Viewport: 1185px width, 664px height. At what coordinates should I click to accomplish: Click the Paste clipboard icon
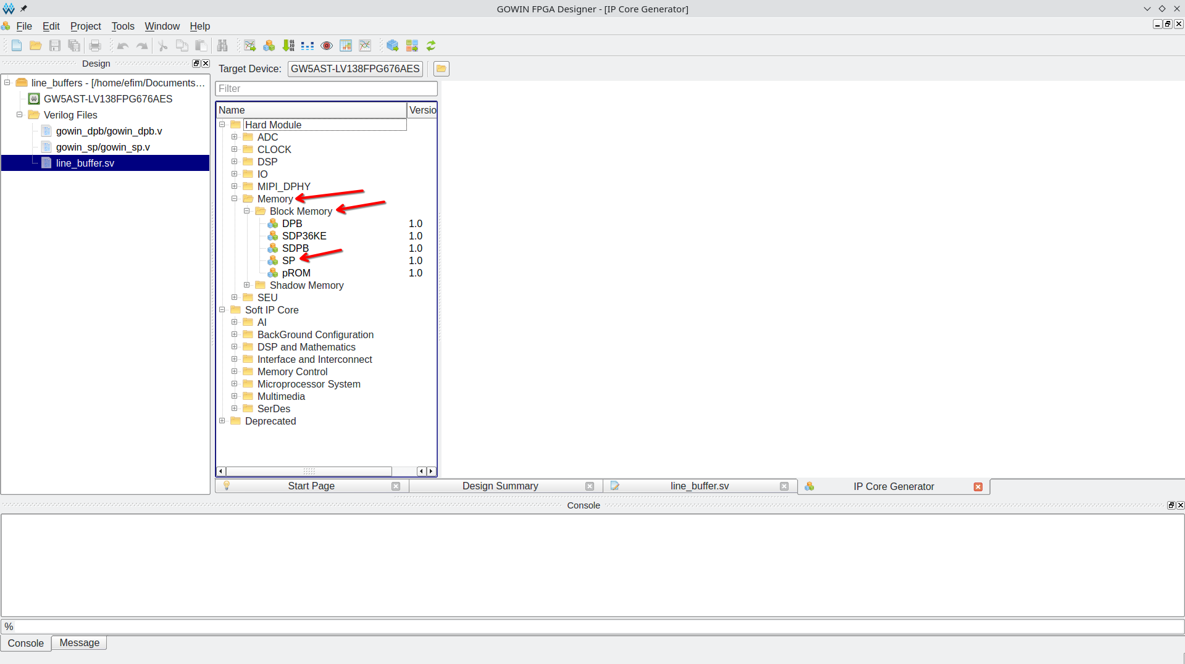[201, 46]
